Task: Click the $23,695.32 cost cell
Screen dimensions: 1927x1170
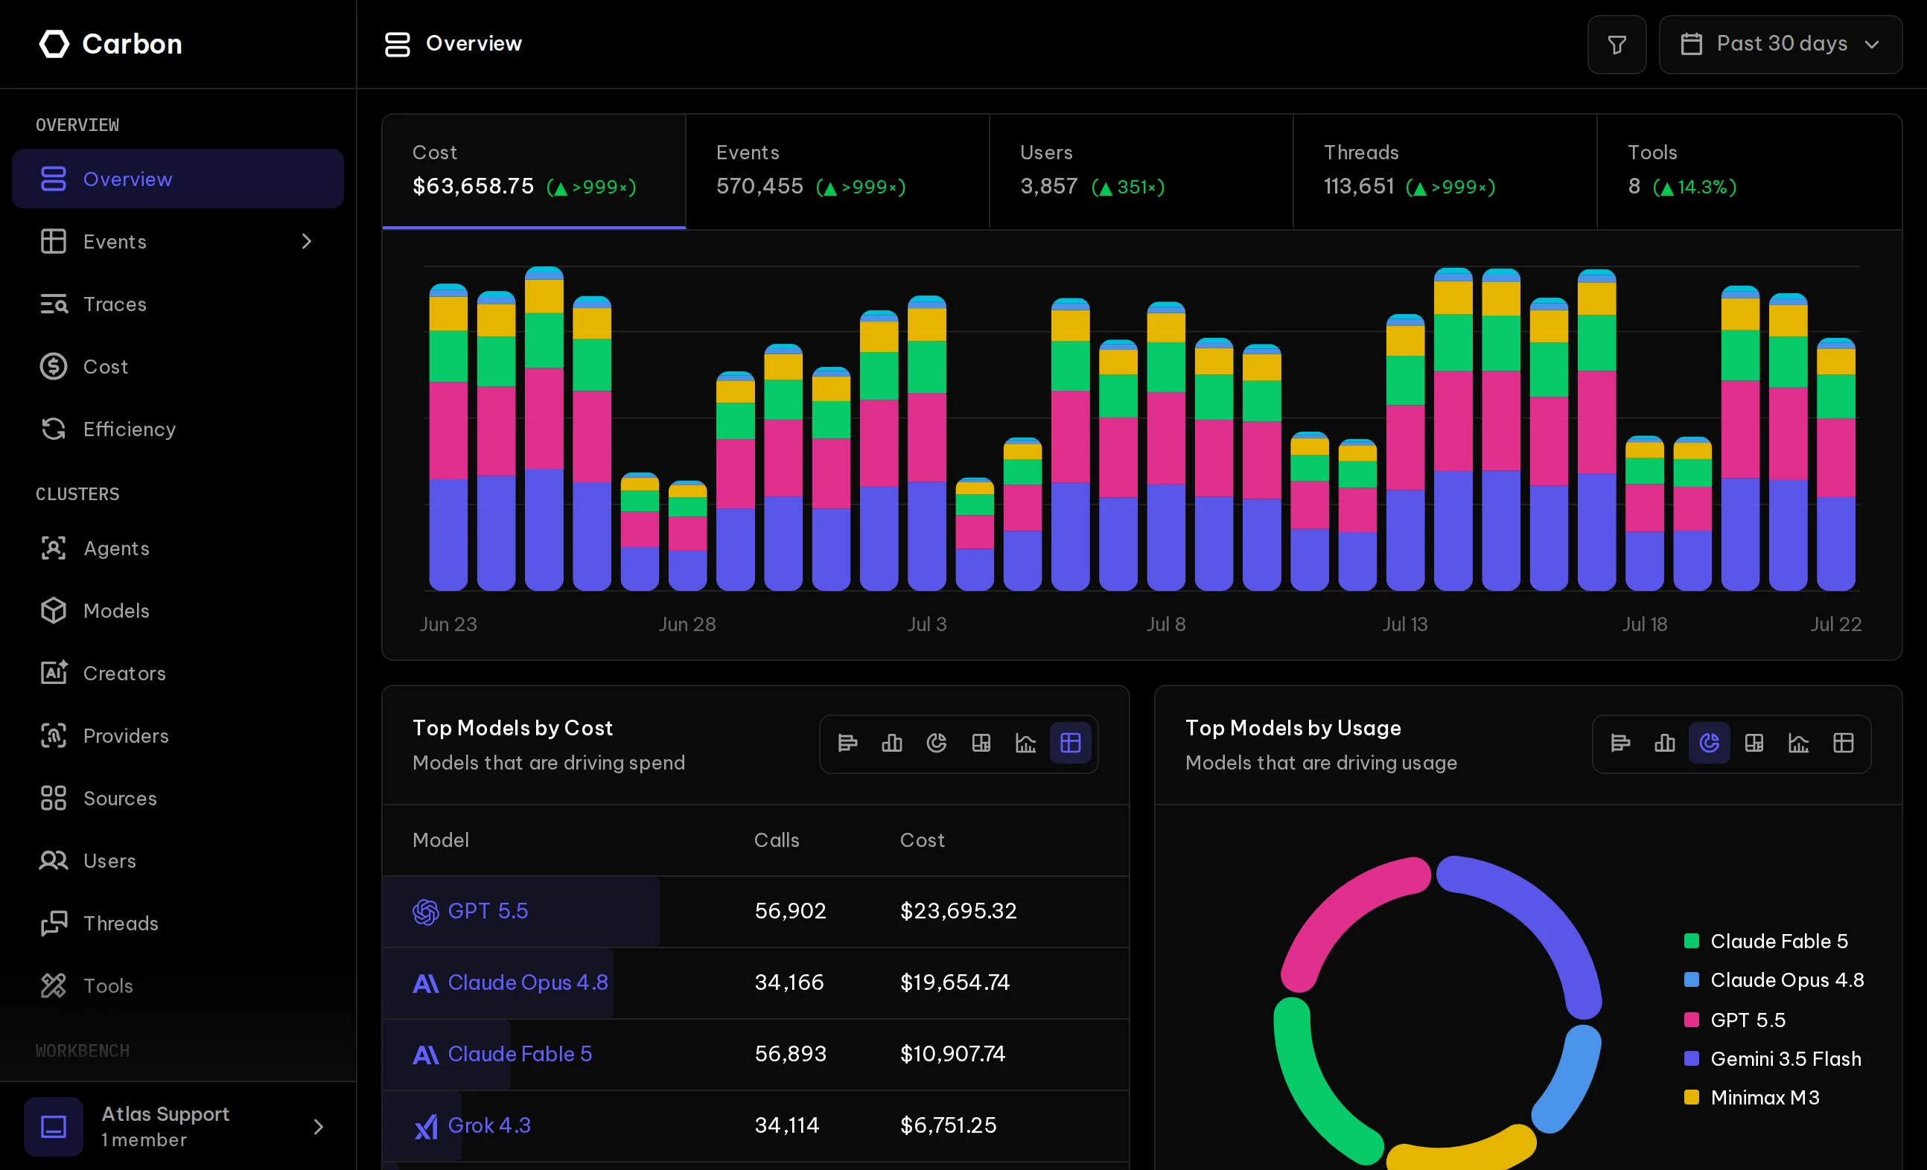Action: (x=958, y=911)
